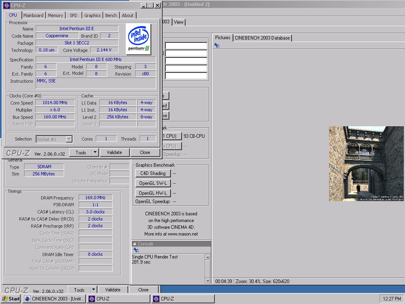405x304 pixels.
Task: Click the Intel Pentium III E 600 MHz specification
Action: [96, 59]
